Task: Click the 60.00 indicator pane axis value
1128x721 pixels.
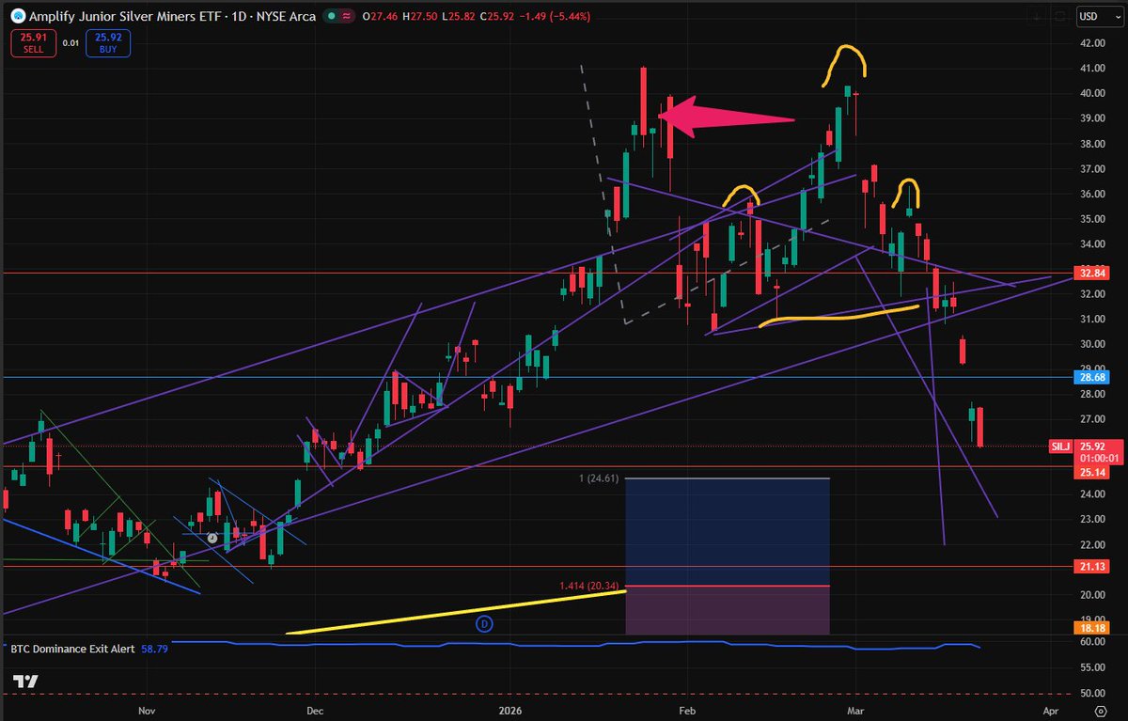Action: [x=1091, y=642]
